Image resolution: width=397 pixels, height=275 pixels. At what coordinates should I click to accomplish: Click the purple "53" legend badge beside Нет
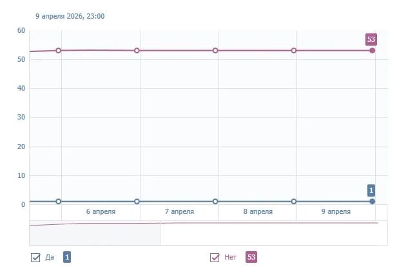[x=251, y=257]
